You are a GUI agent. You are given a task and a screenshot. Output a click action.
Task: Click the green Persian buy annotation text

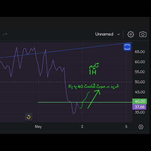(94, 86)
